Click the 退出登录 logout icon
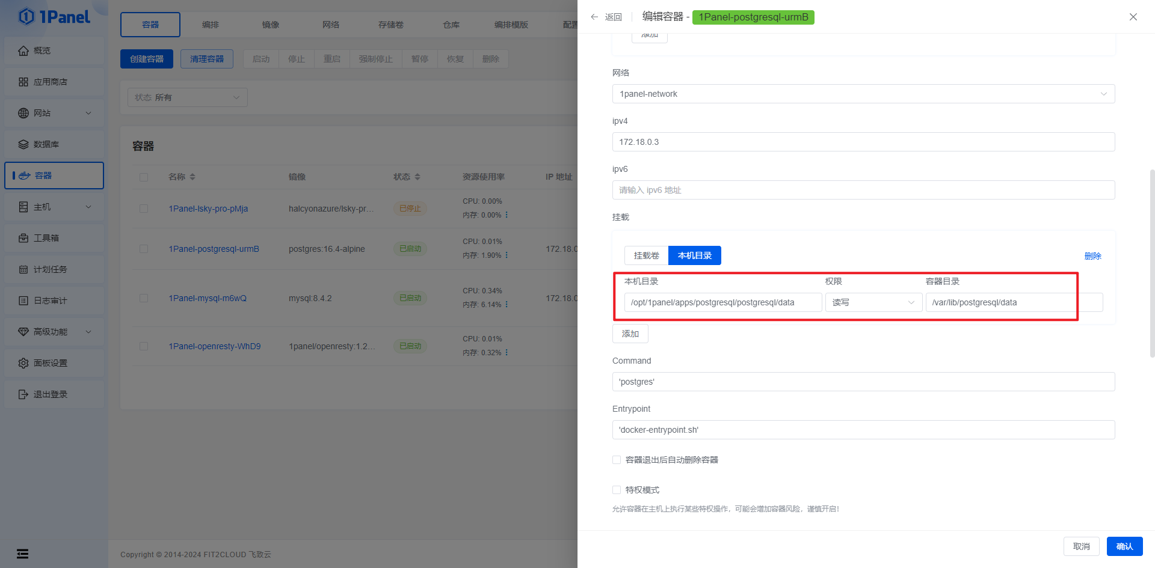The width and height of the screenshot is (1155, 568). click(x=23, y=394)
